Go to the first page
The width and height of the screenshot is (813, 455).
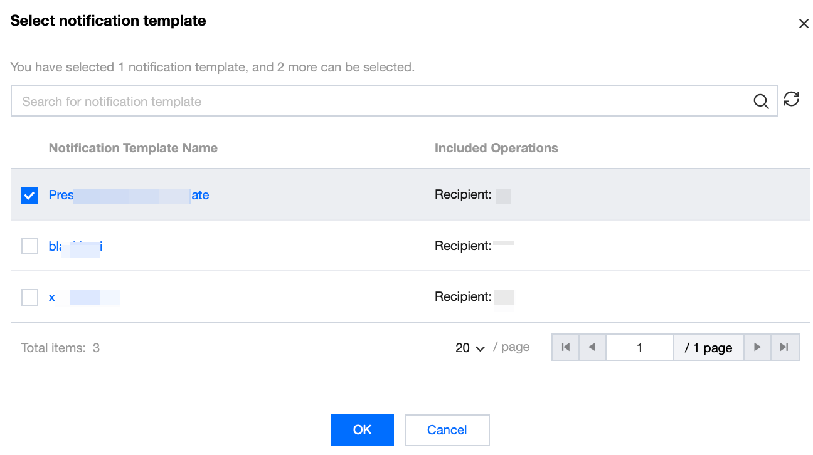[x=566, y=347]
